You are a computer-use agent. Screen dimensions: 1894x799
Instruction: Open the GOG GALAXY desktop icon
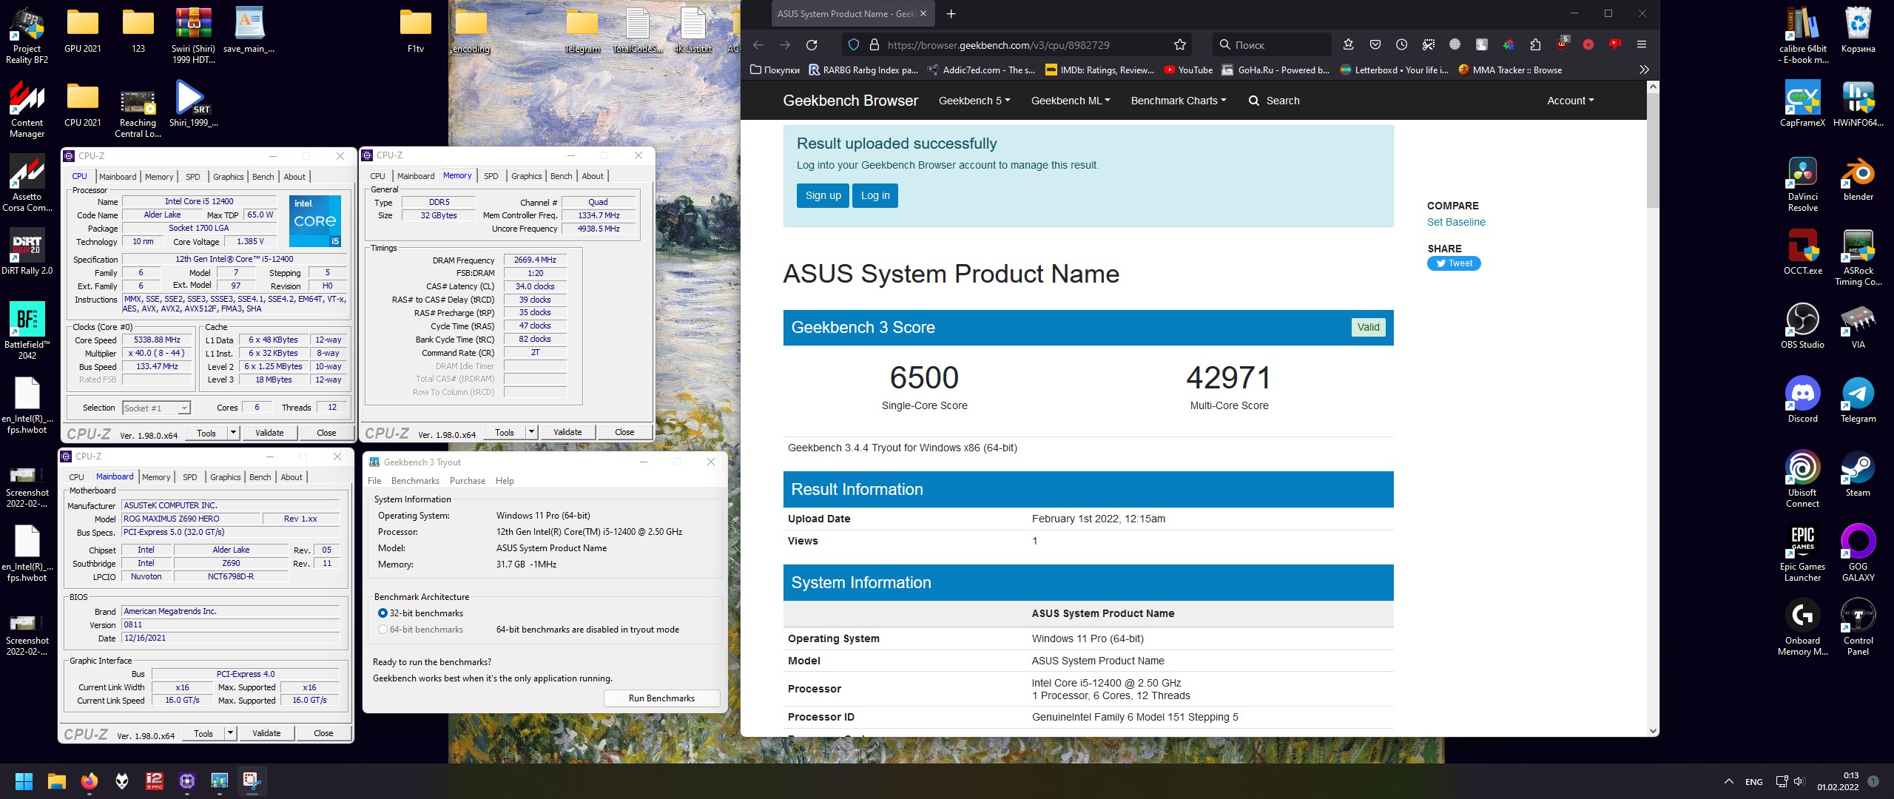(1858, 553)
